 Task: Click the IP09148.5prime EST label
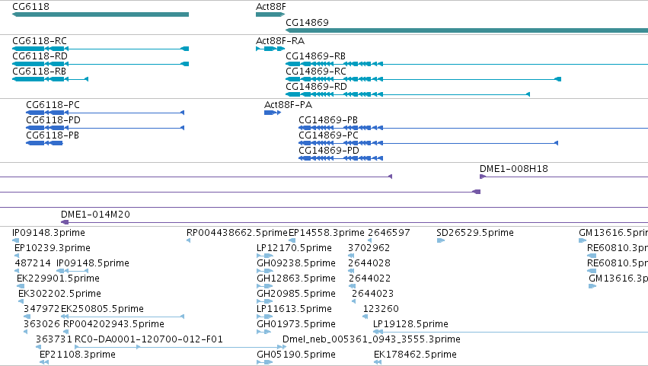point(93,263)
